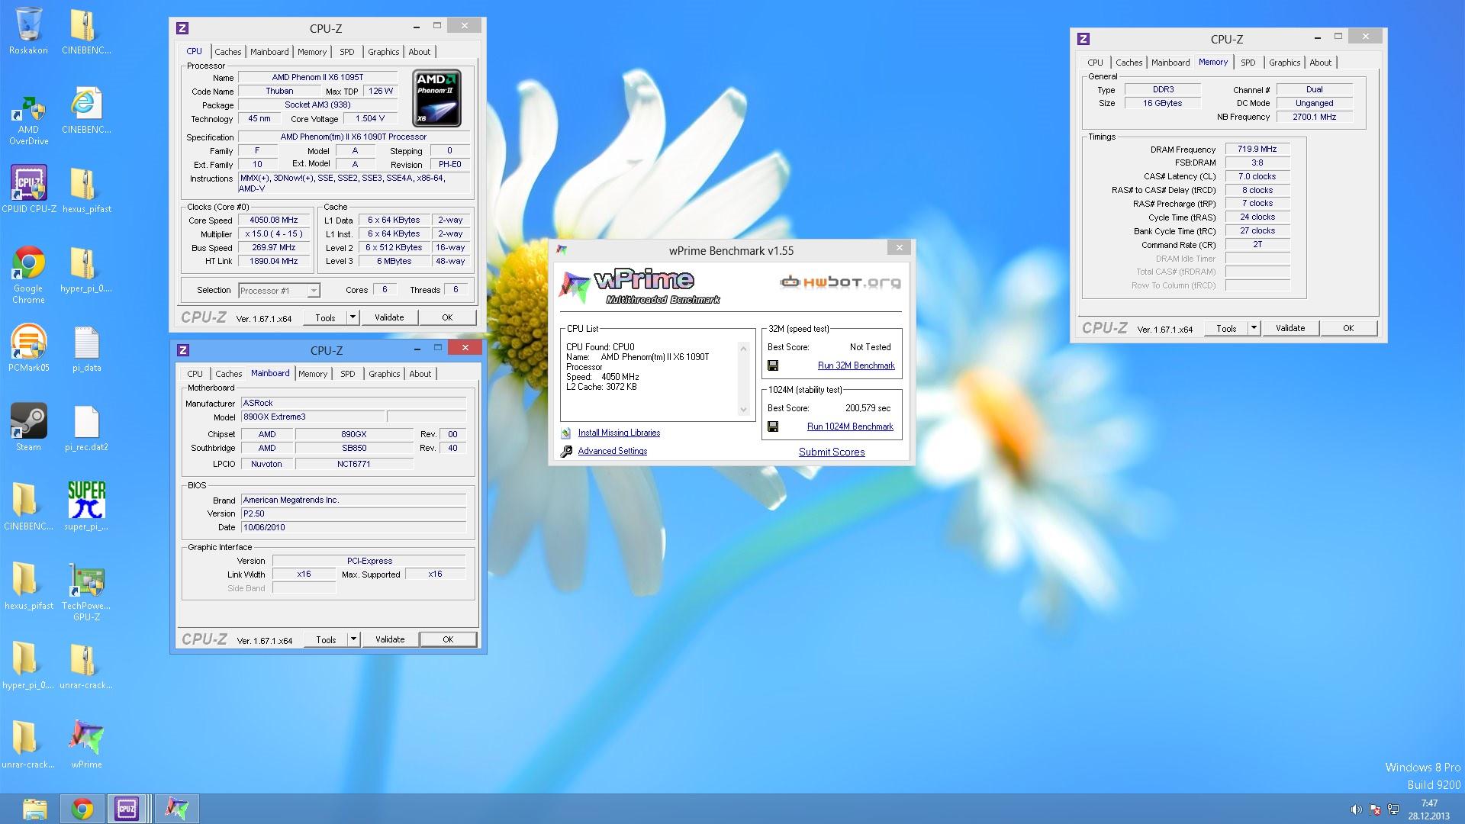This screenshot has height=824, width=1465.
Task: Click Validate in the Memory CPU-Z window
Action: [1290, 328]
